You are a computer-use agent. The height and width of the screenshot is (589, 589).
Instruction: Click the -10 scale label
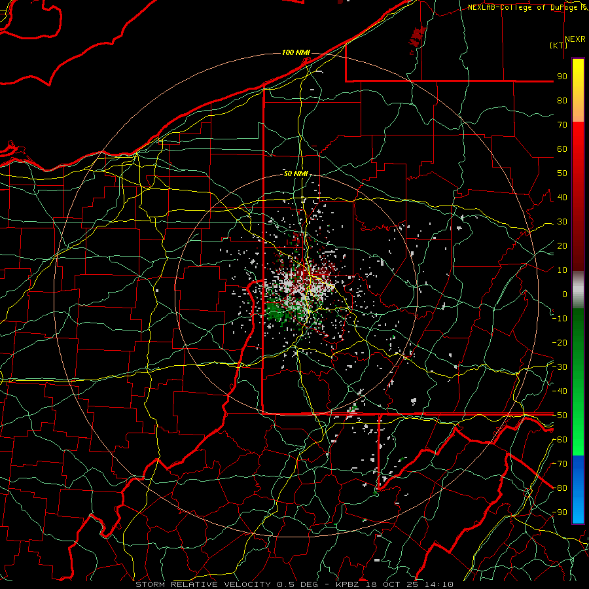[560, 319]
